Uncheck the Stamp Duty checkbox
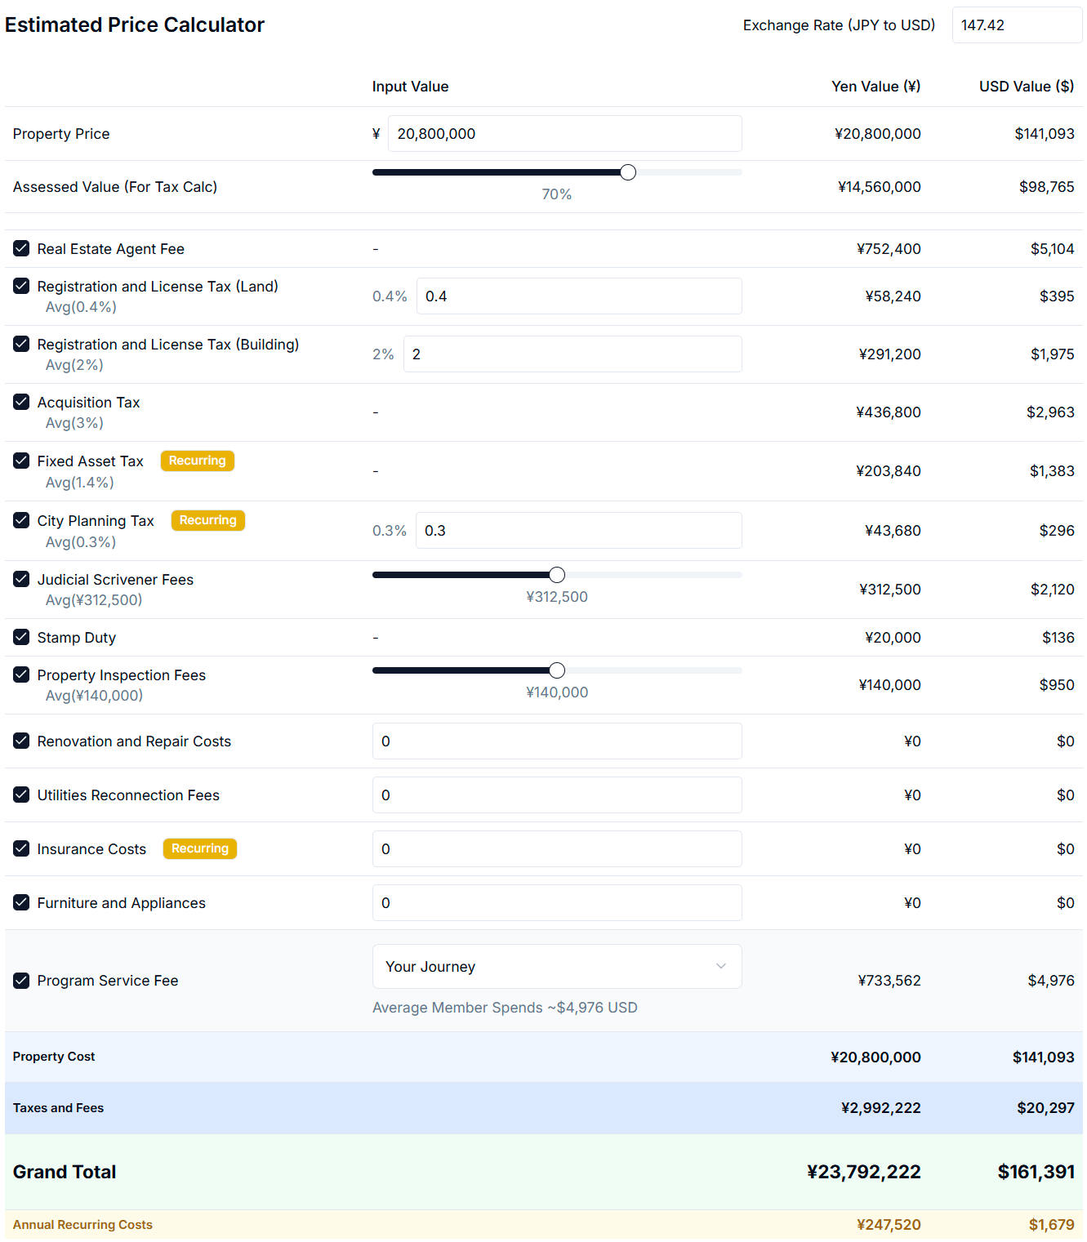The height and width of the screenshot is (1242, 1087). pos(21,637)
